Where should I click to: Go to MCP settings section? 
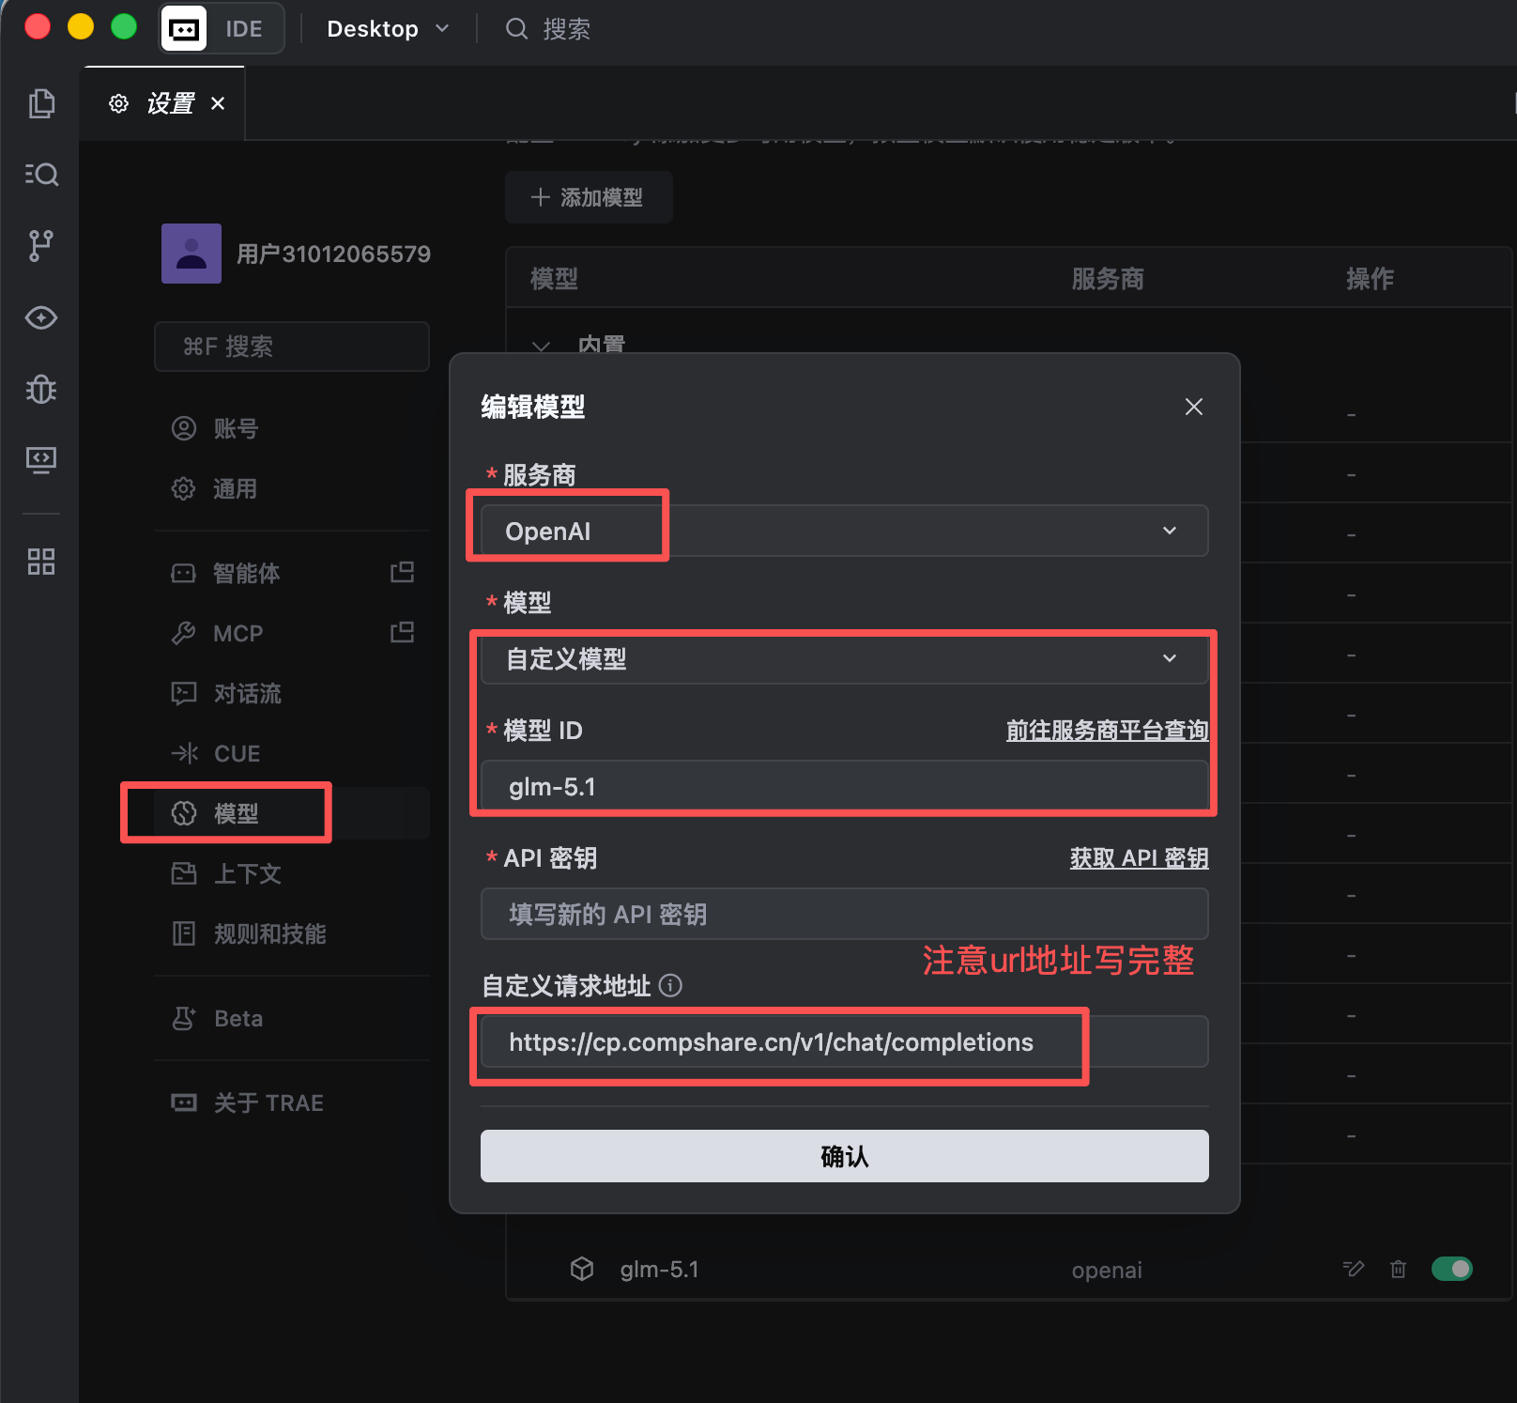[292, 633]
